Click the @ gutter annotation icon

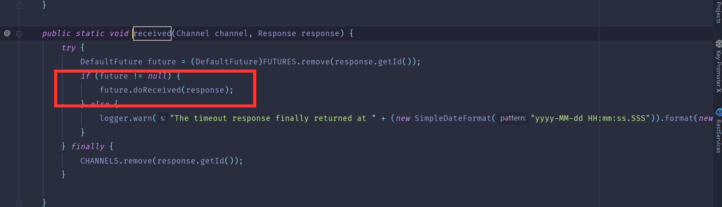(7, 33)
